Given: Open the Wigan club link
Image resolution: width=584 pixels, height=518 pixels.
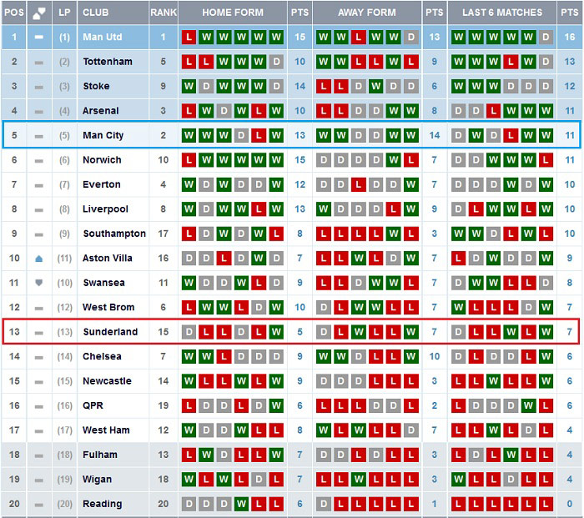Looking at the screenshot, I should tap(97, 480).
